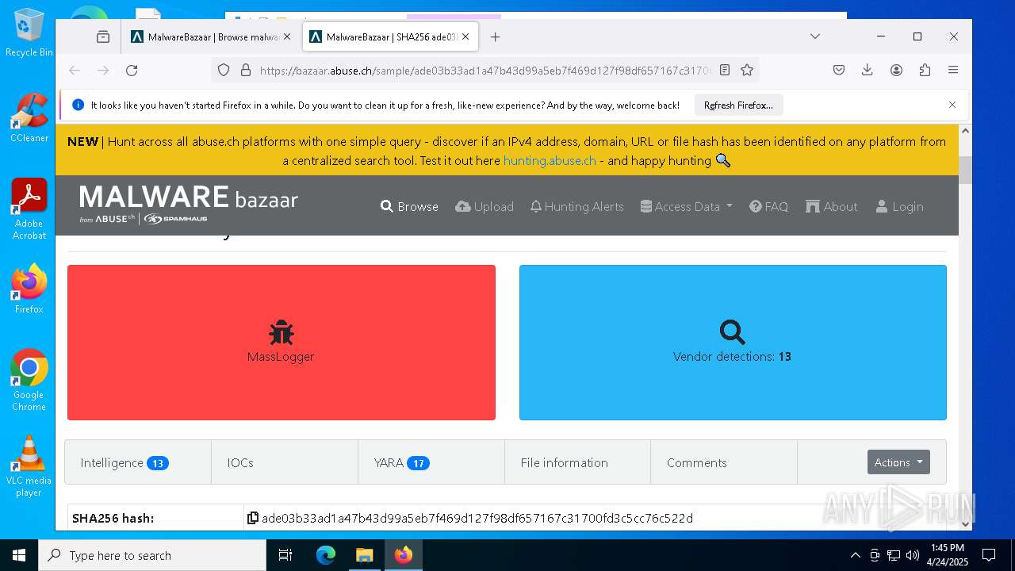The width and height of the screenshot is (1015, 571).
Task: Expand the Access Data dropdown menu
Action: coord(687,206)
